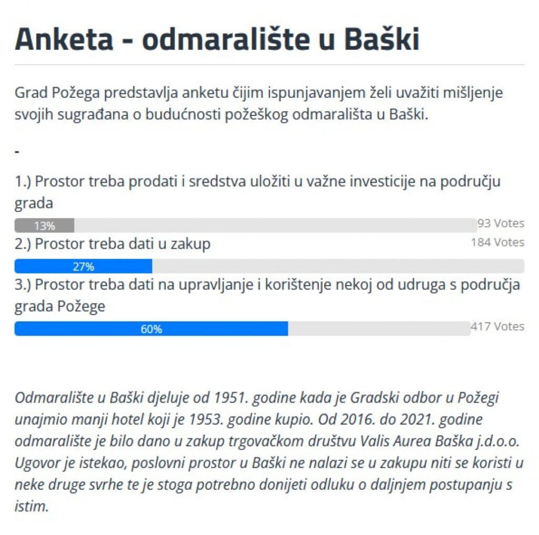
Task: Click the empty track of the 60% bar
Action: tap(379, 329)
